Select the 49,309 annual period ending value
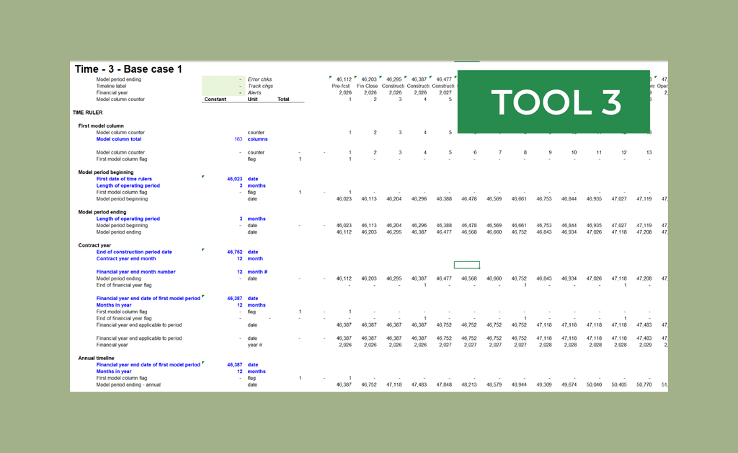738x453 pixels. (543, 384)
